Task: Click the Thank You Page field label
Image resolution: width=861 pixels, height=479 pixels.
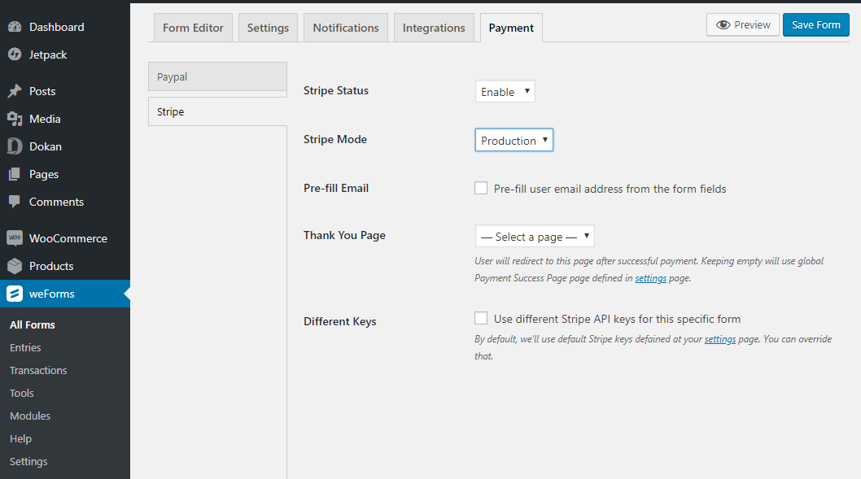Action: pos(344,235)
